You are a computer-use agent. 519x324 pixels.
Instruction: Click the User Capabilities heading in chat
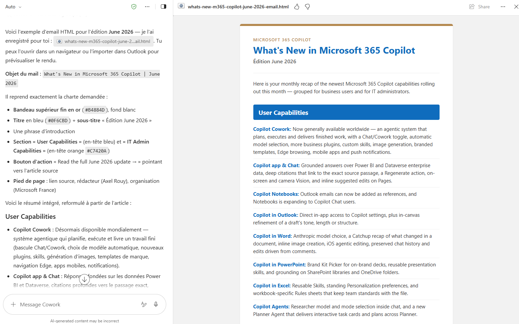[x=31, y=216]
